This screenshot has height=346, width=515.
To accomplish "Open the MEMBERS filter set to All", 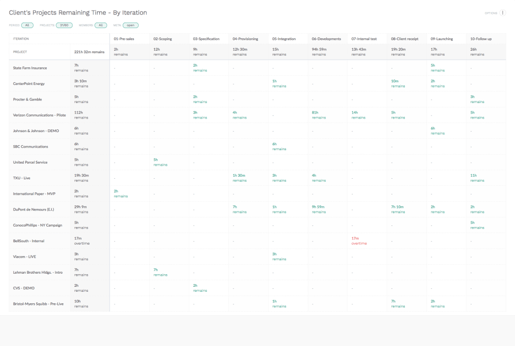I will 100,25.
